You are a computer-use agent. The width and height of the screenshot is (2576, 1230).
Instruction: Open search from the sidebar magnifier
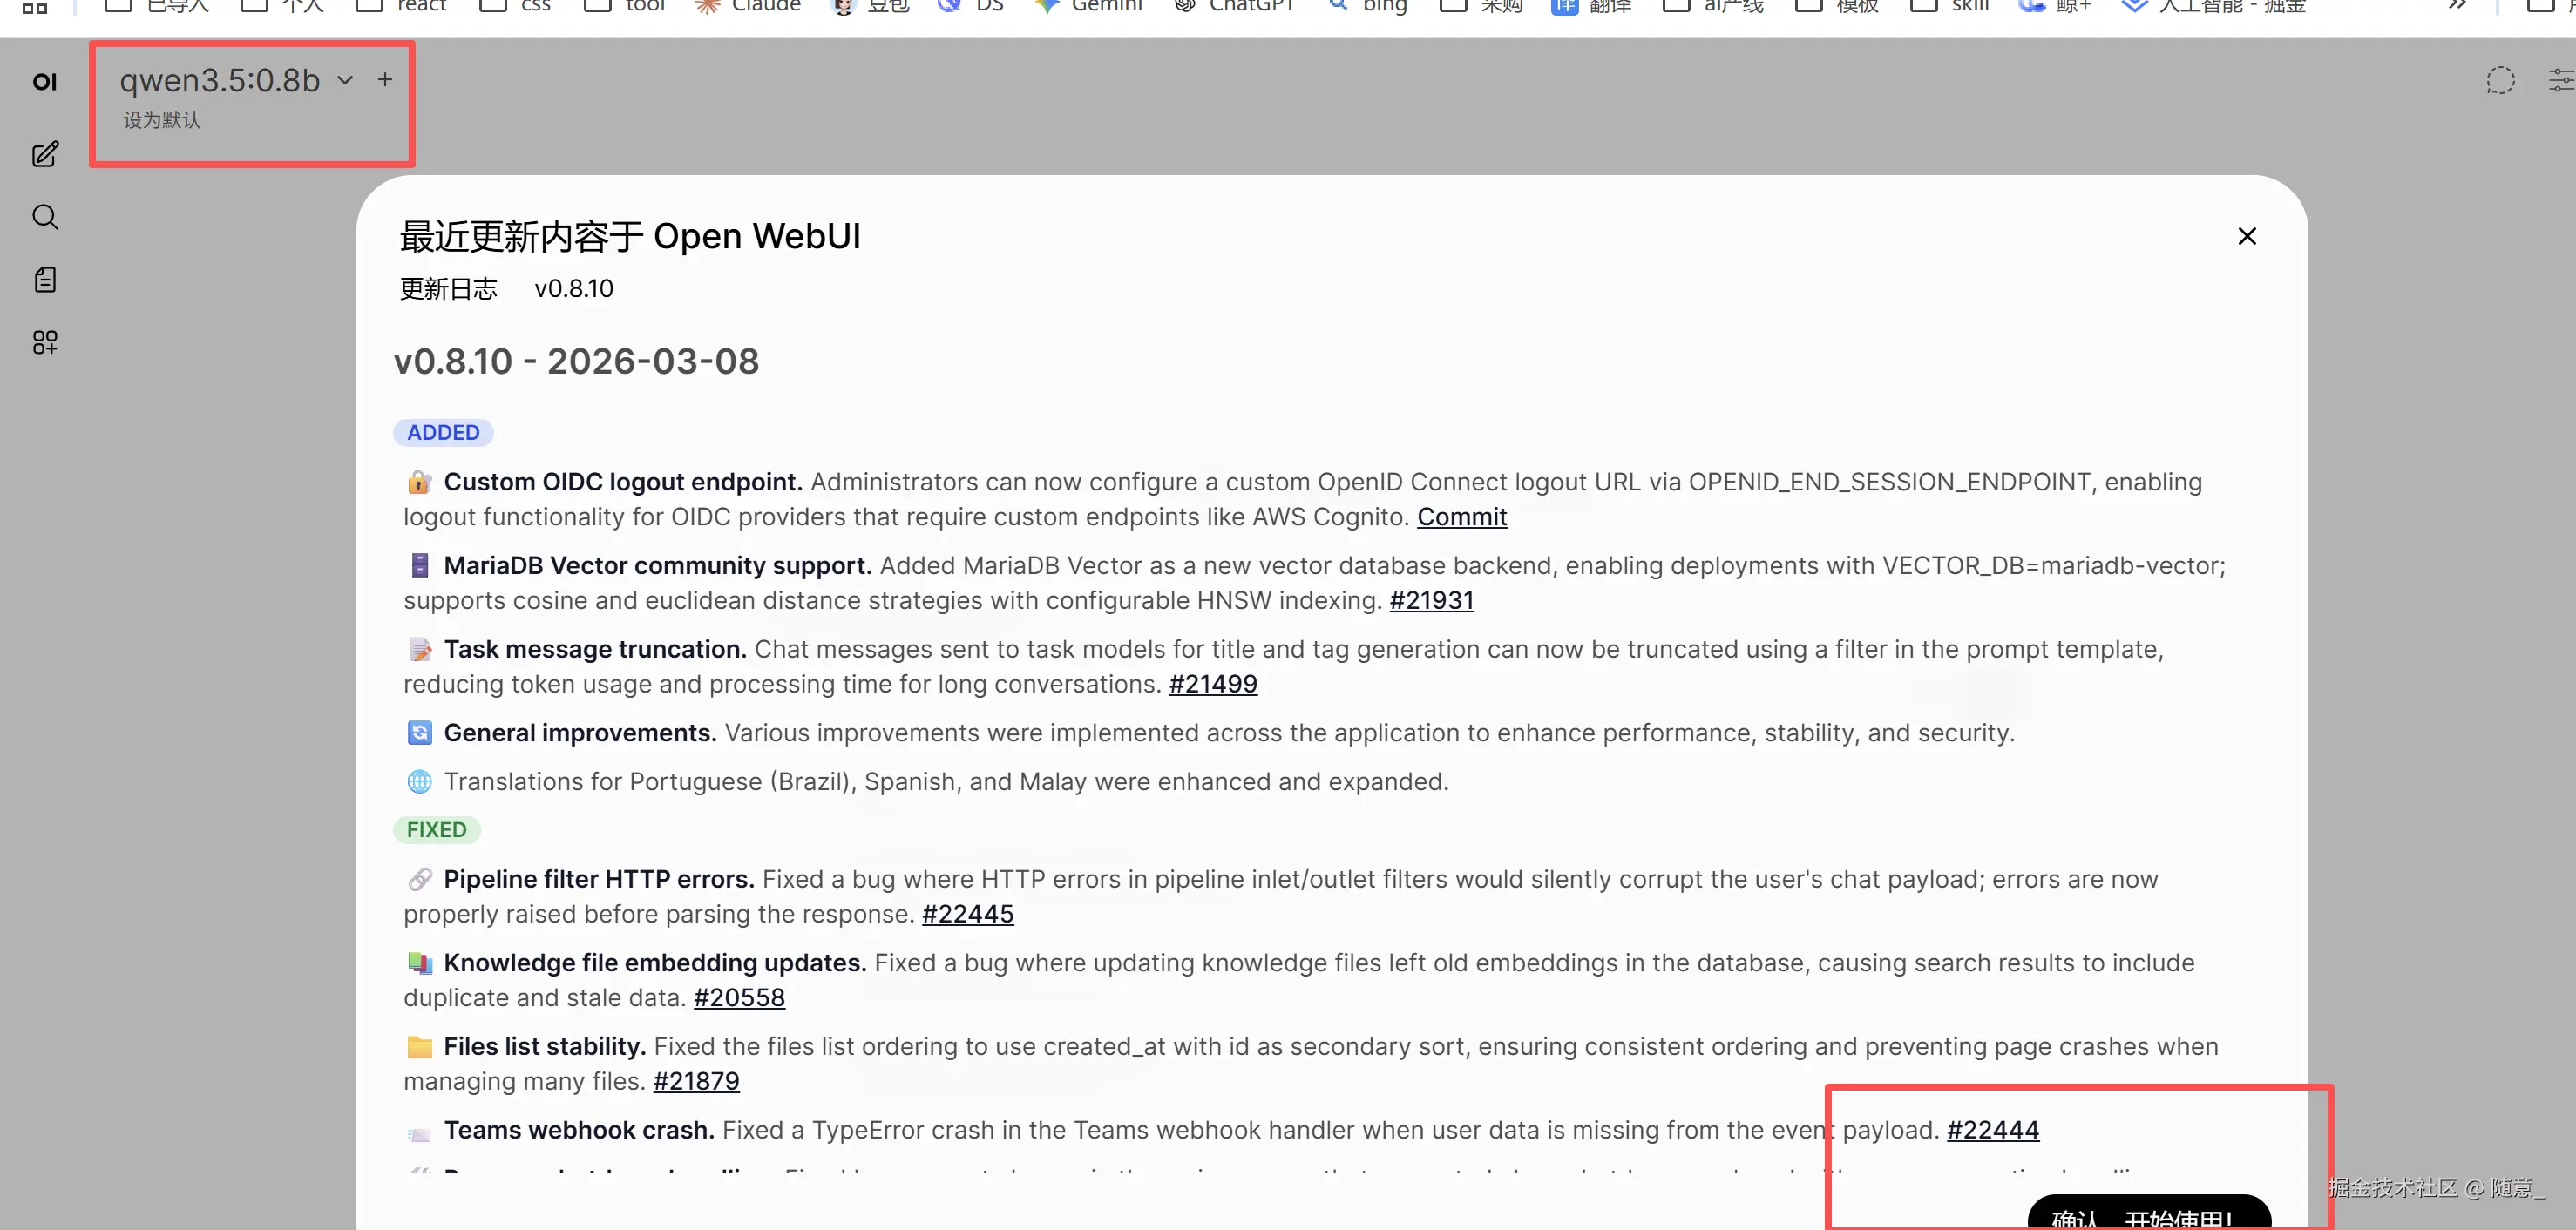point(45,217)
